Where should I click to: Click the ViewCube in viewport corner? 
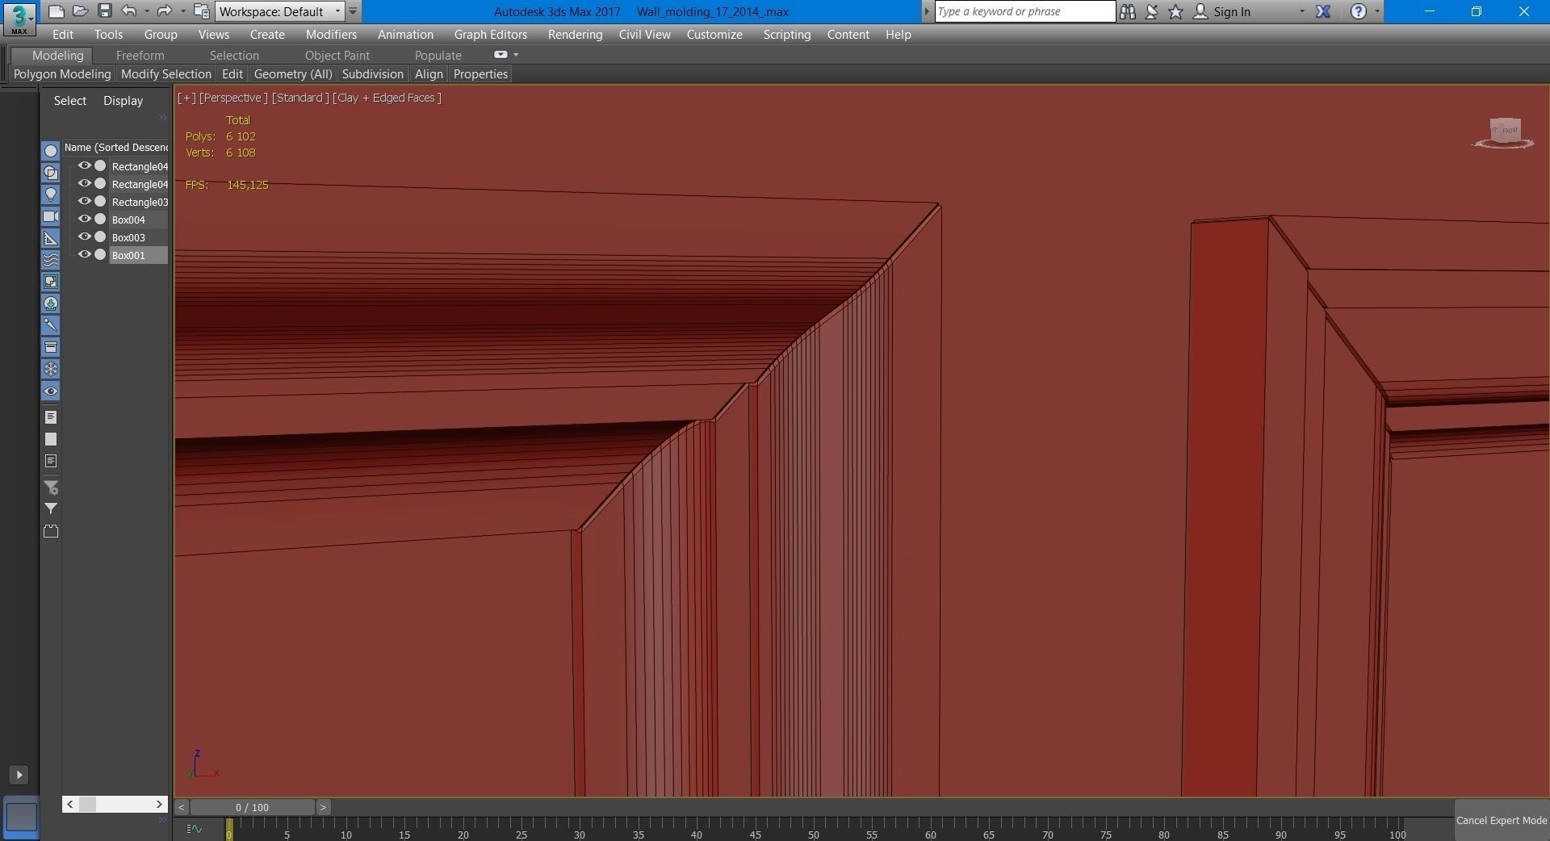(x=1504, y=133)
